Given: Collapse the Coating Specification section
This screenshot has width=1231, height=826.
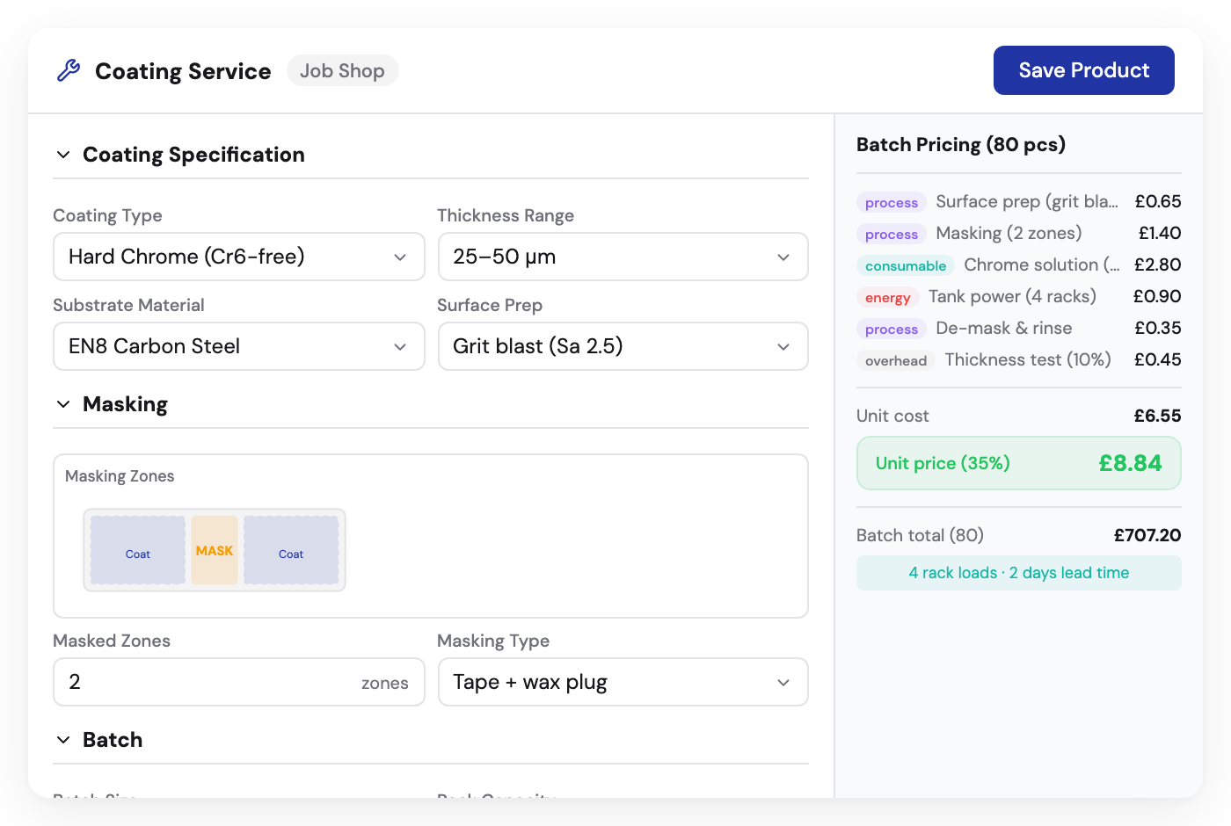Looking at the screenshot, I should tap(62, 154).
